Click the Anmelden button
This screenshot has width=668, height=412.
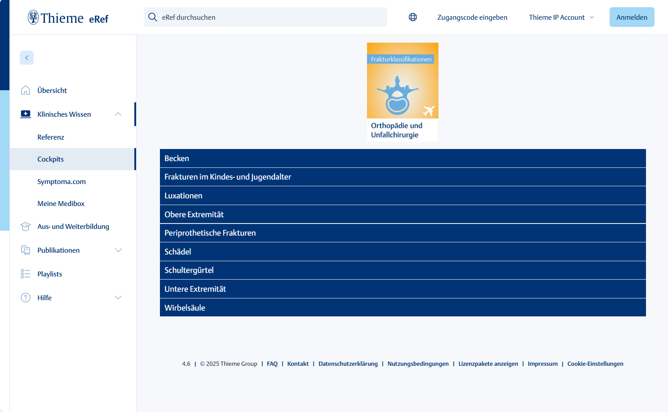tap(632, 17)
